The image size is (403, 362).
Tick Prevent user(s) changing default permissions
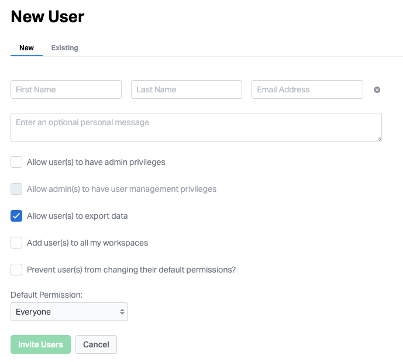[x=16, y=270]
